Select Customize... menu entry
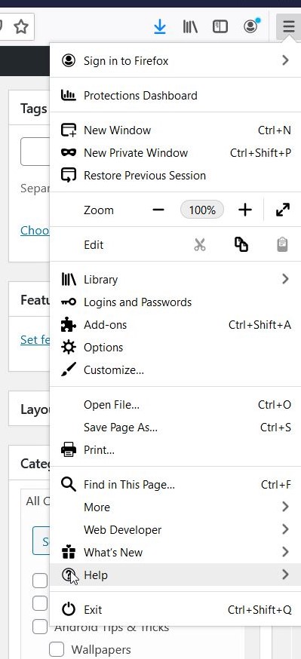Viewport: 301px width, 659px height. point(175,370)
